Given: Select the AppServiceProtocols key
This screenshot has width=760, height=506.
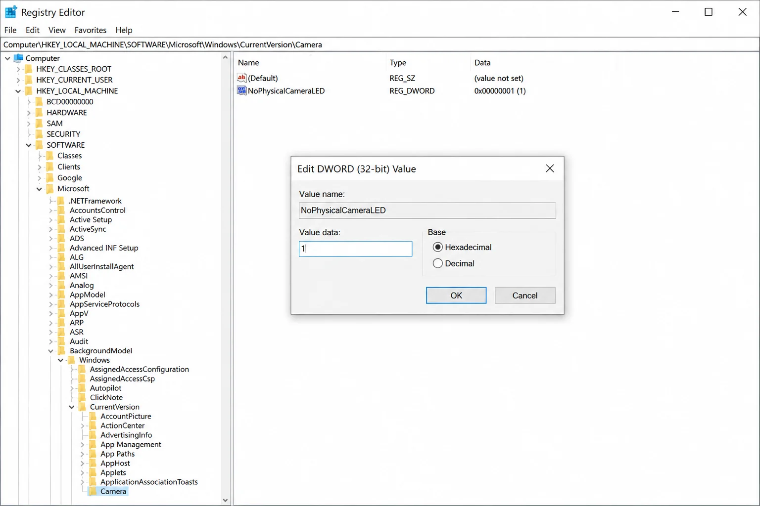Looking at the screenshot, I should point(104,304).
